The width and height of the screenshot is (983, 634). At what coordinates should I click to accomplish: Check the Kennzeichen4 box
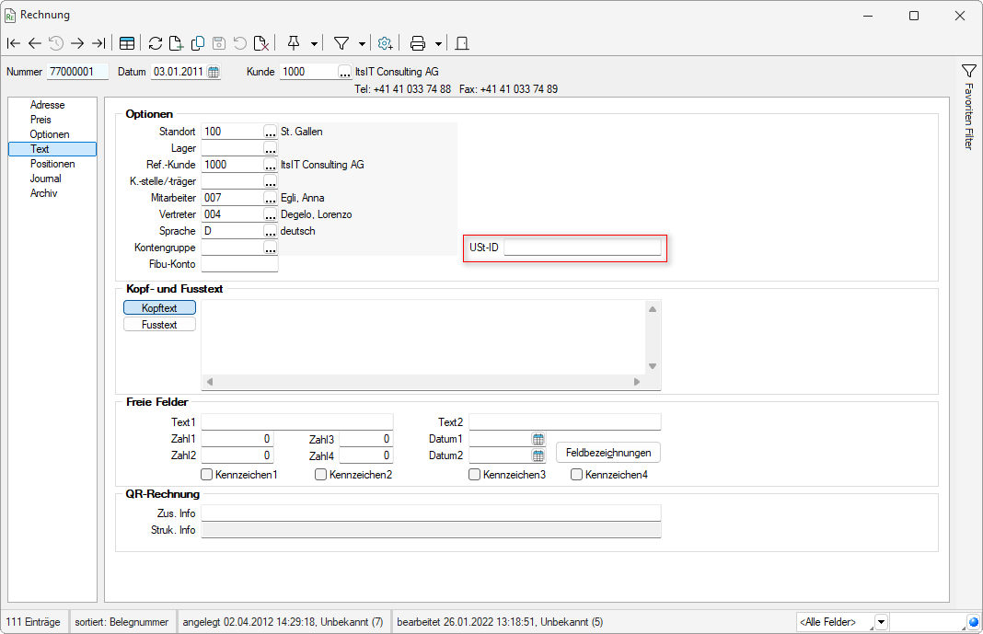tap(576, 475)
